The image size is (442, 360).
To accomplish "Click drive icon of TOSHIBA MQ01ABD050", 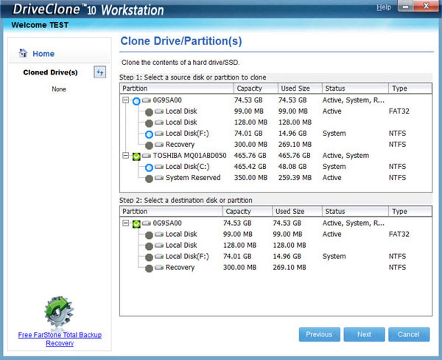I will (x=146, y=155).
